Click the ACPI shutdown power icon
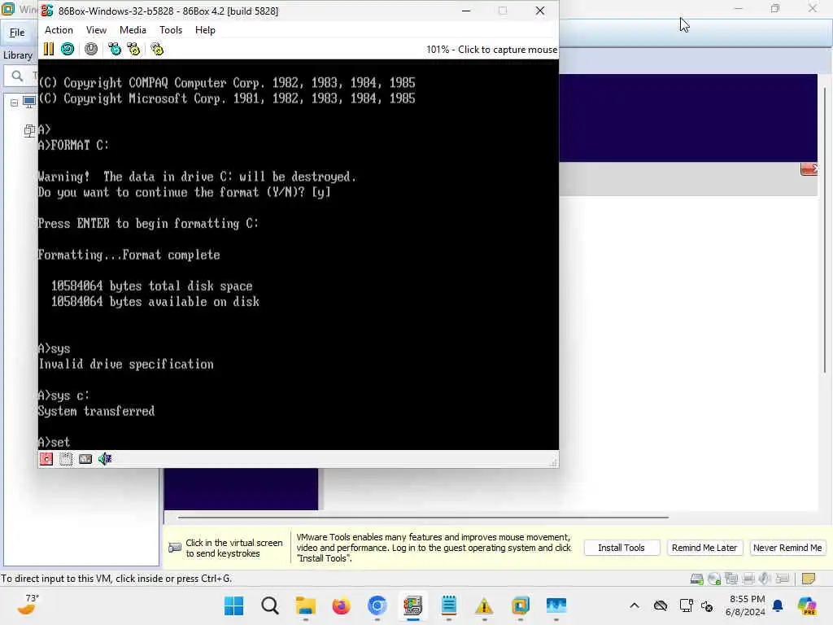The width and height of the screenshot is (833, 625). pos(91,49)
